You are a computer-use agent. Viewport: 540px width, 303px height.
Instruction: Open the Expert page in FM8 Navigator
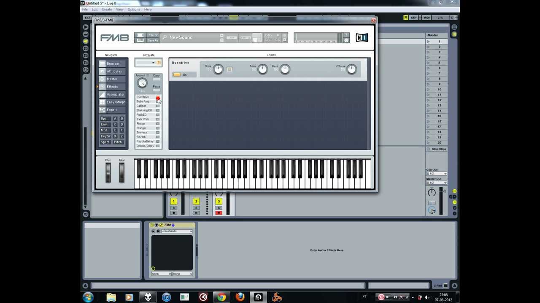[x=112, y=110]
